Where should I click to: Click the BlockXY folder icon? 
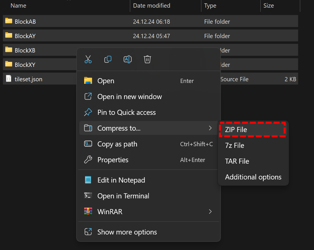tap(8, 64)
